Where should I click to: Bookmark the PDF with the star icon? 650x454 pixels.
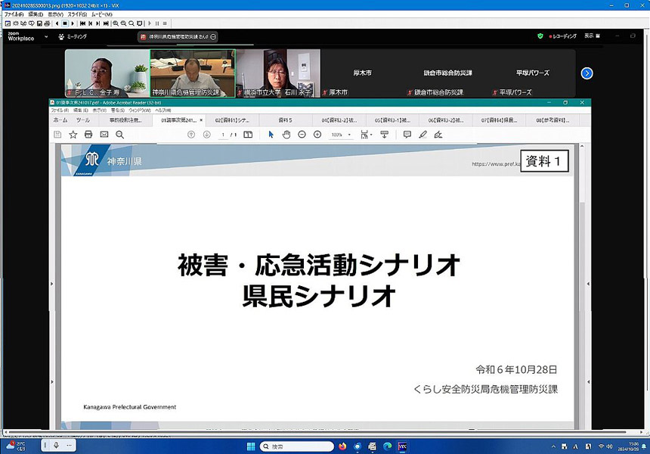pos(73,135)
